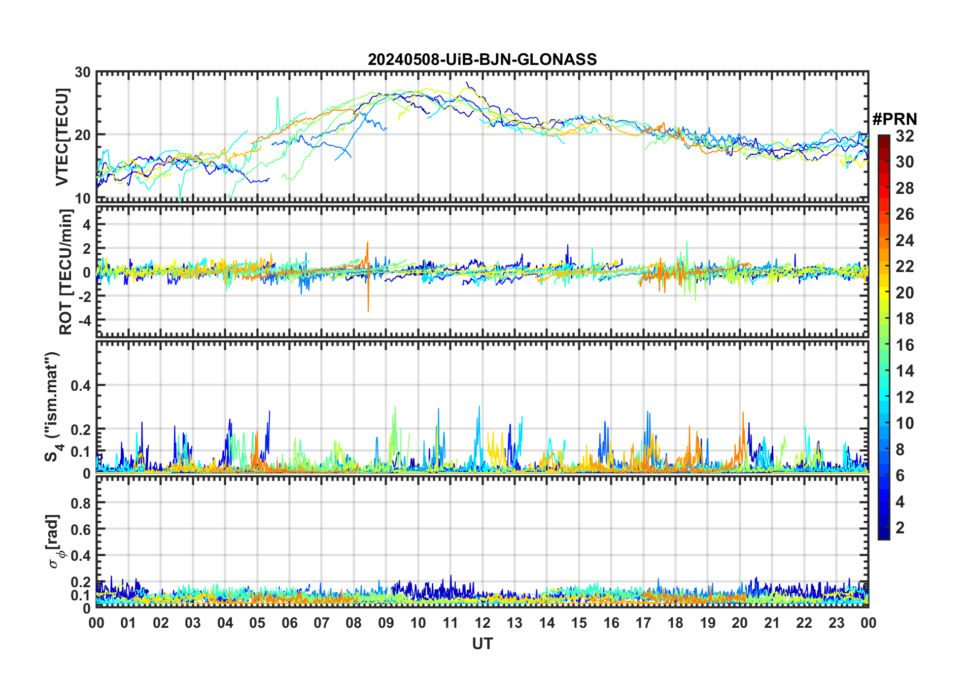Click x-axis tick label 09
This screenshot has height=675, width=965.
tap(386, 623)
